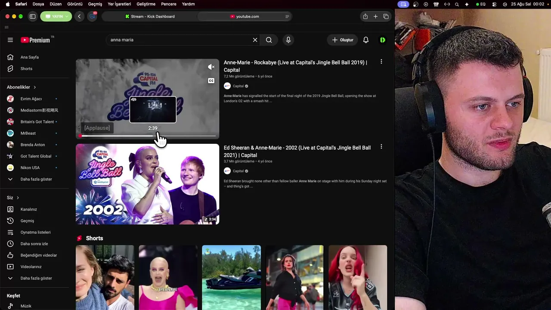Open the Görüntü menu
This screenshot has width=551, height=310.
pos(75,4)
